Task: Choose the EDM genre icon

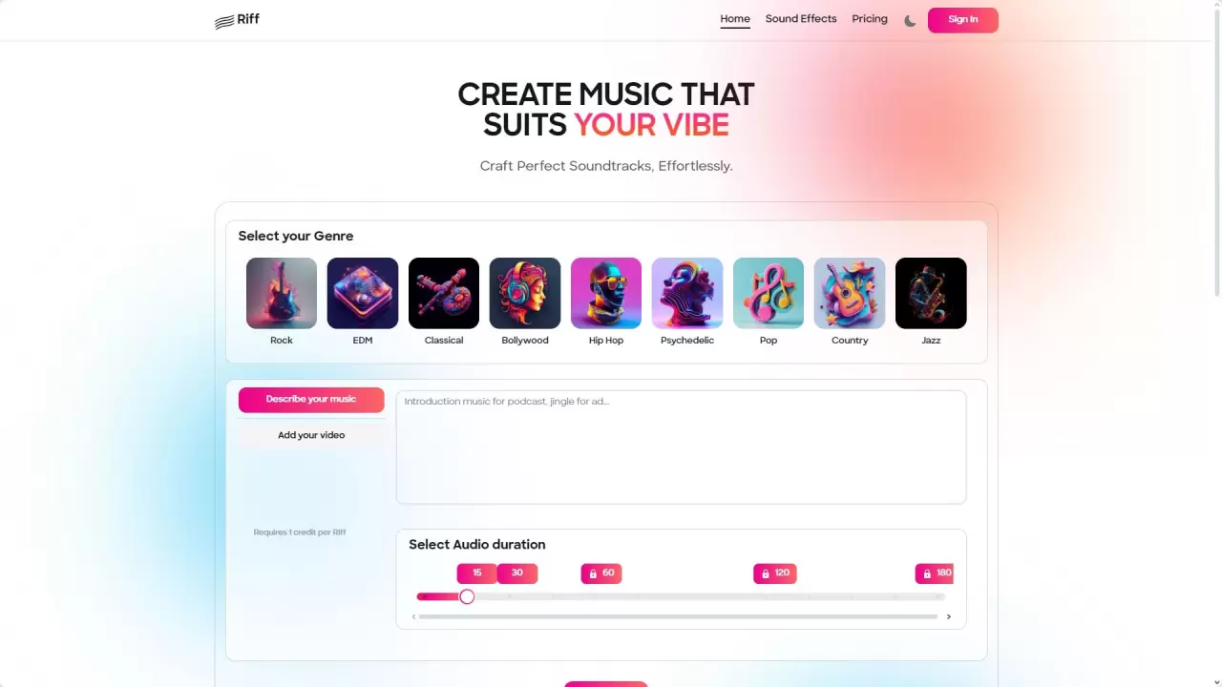Action: pyautogui.click(x=363, y=293)
